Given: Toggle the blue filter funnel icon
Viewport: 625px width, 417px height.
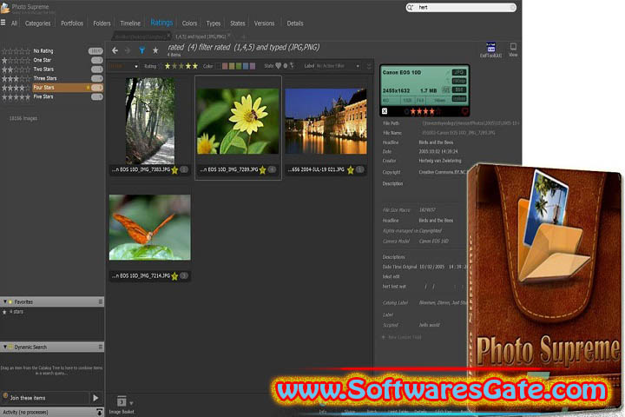Looking at the screenshot, I should 141,50.
